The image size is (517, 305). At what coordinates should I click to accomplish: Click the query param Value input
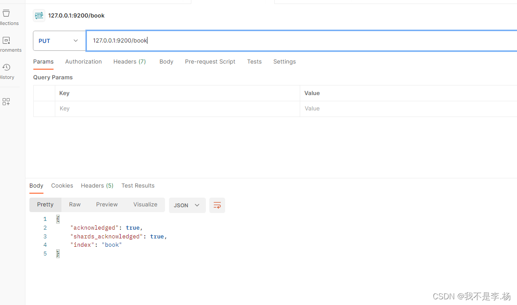(409, 109)
